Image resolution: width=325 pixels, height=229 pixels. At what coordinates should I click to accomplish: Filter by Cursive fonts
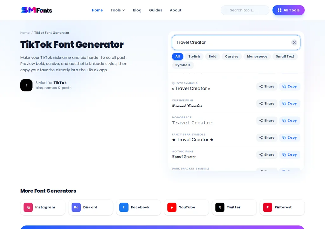pyautogui.click(x=232, y=56)
